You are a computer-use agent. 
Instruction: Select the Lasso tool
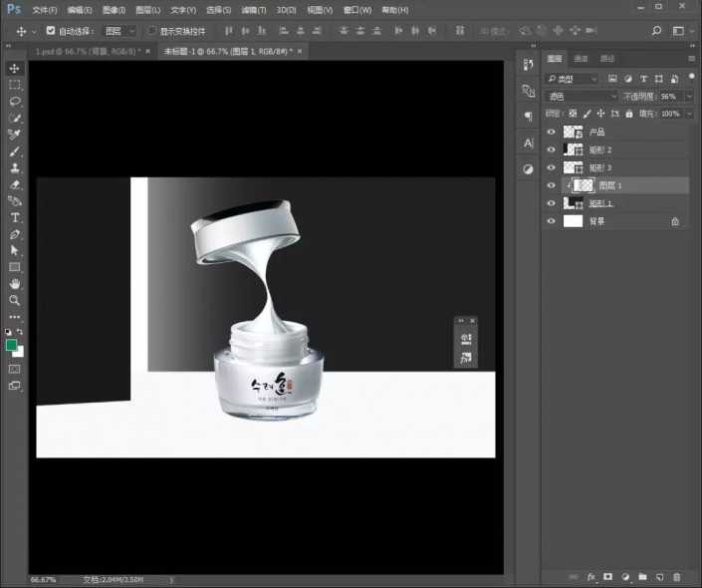click(x=15, y=101)
